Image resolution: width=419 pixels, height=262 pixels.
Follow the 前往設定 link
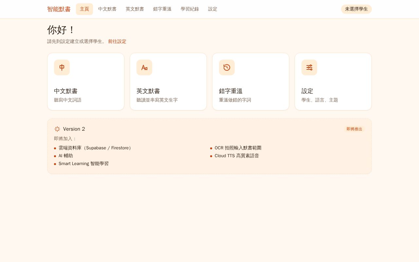[117, 42]
